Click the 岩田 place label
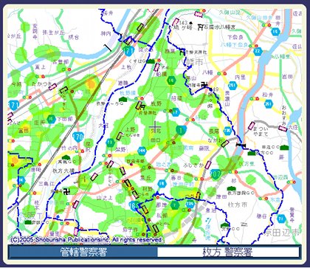 [x=288, y=77]
